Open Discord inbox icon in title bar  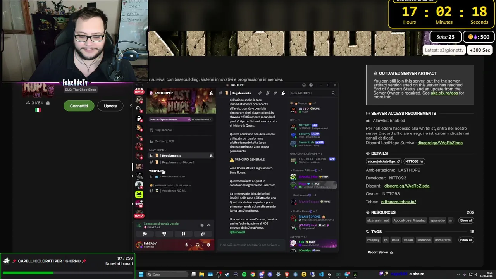[304, 85]
